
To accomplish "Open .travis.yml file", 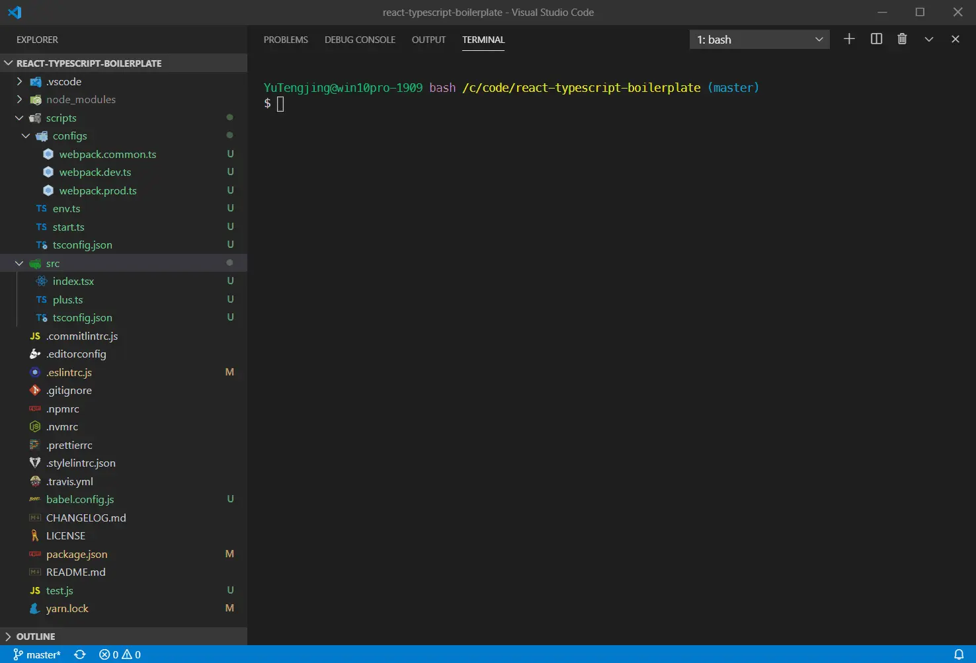I will pos(124,481).
